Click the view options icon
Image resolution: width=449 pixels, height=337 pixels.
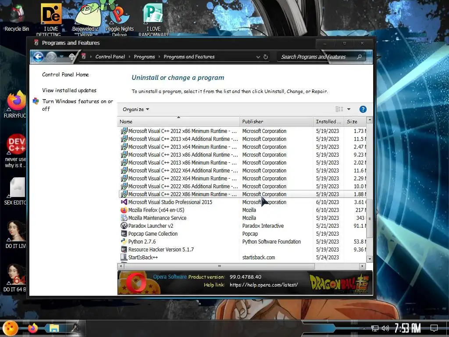[339, 109]
